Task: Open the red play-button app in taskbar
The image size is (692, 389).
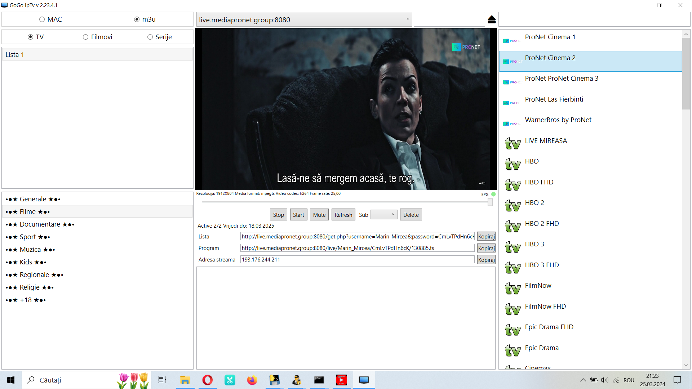Action: click(342, 380)
